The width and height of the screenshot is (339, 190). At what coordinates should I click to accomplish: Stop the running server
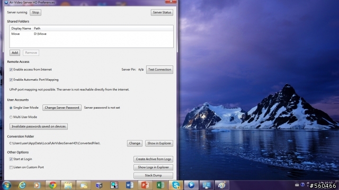35,13
